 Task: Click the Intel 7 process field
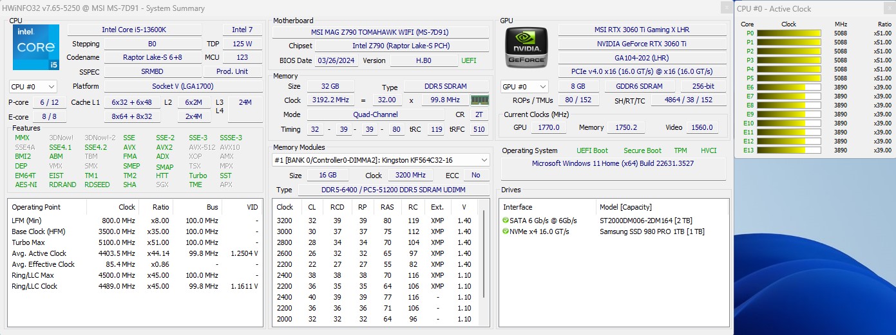242,30
